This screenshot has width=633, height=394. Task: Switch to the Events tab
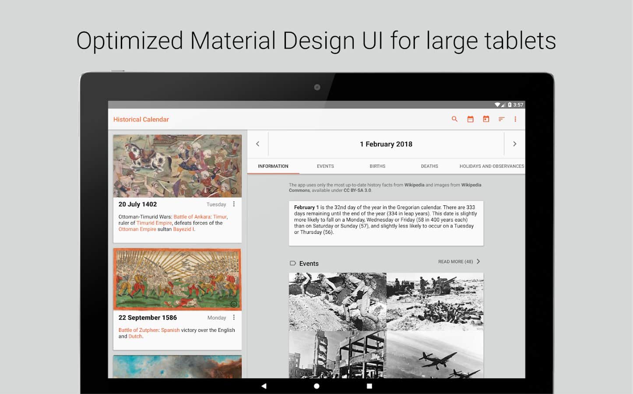tap(325, 166)
